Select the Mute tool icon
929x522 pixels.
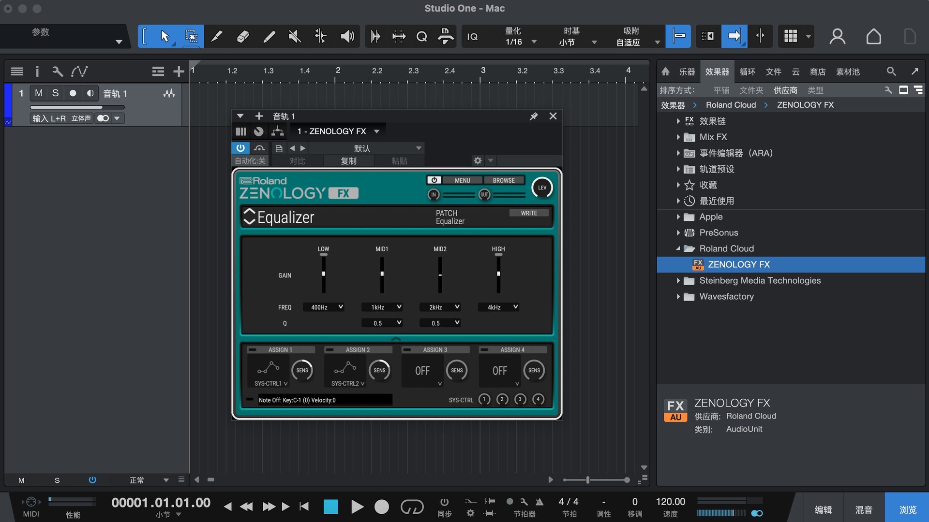294,36
